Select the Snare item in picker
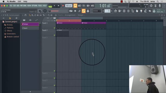This screenshot has width=166, height=93. 30,28
